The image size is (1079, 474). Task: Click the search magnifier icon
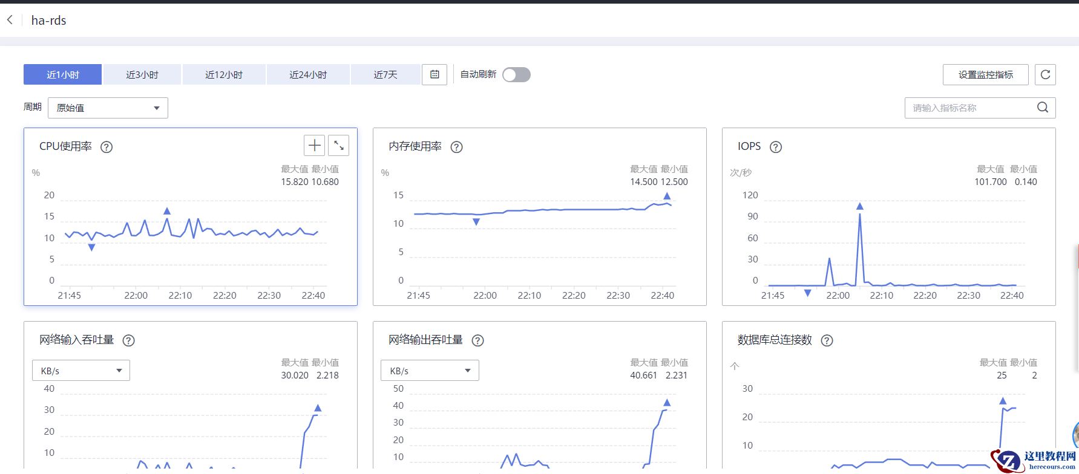(x=1043, y=108)
